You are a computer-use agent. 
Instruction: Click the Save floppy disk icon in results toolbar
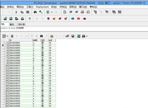[73, 36]
